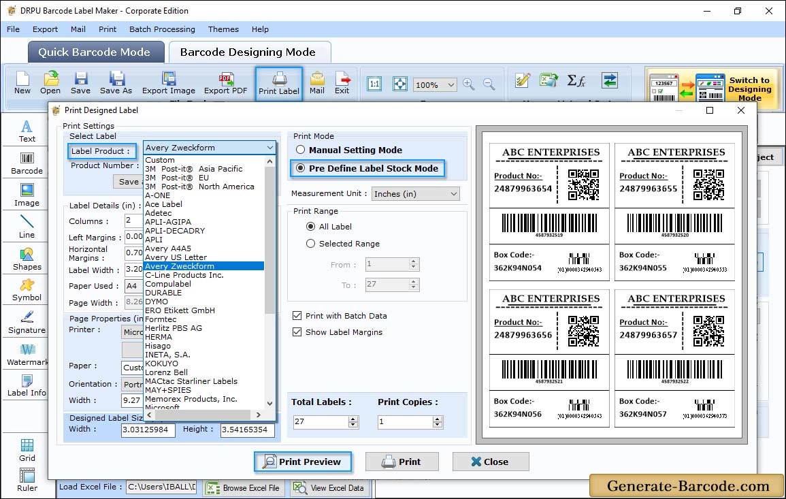786x499 pixels.
Task: Select the Line tool in sidebar
Action: click(x=27, y=227)
